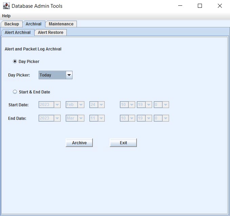Screen dimensions: 230x216
Task: Expand the End Date year dropdown
Action: 49,118
